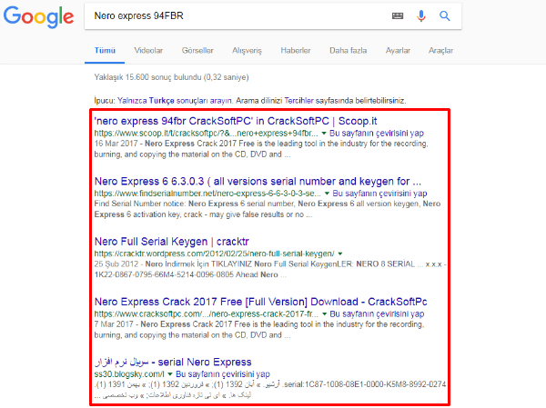
Task: Switch to the Videolar tab
Action: tap(148, 51)
